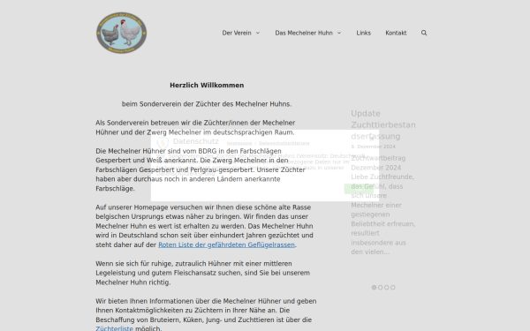This screenshot has height=331, width=530.
Task: Open the Kontakt page
Action: (x=396, y=33)
